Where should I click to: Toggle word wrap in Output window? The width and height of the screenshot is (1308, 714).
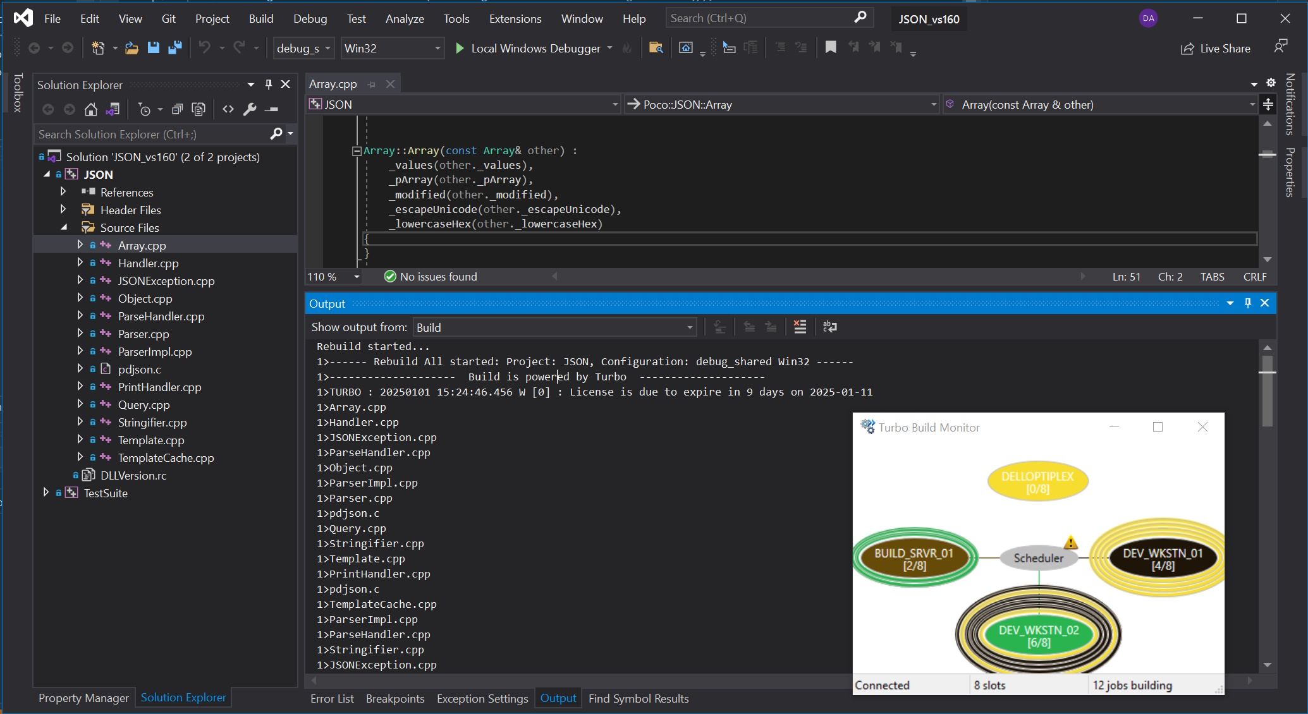coord(829,327)
